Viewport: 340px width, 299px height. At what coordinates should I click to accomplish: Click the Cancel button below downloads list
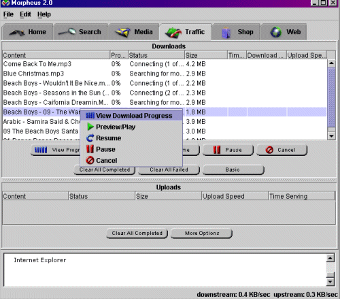pos(282,150)
